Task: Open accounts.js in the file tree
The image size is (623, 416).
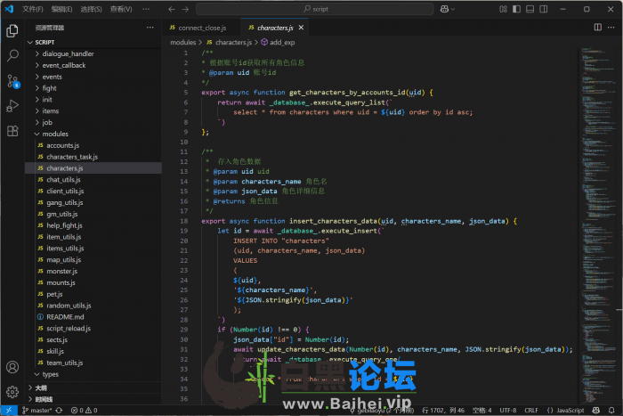Action: coord(93,145)
